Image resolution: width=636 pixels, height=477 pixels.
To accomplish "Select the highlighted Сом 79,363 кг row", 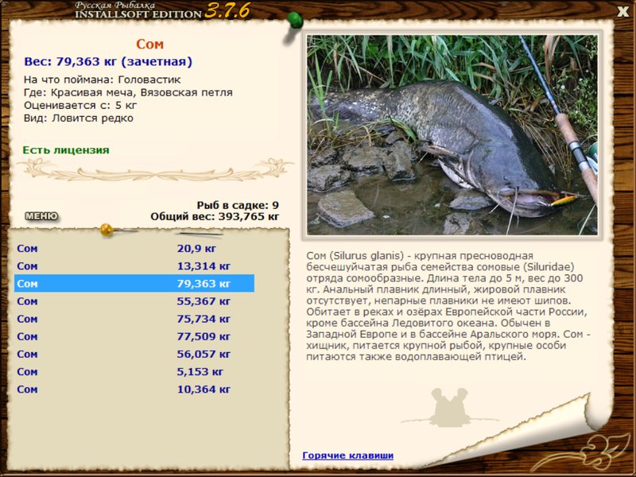I will click(134, 284).
